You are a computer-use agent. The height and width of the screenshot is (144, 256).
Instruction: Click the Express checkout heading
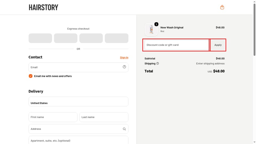[x=78, y=29]
